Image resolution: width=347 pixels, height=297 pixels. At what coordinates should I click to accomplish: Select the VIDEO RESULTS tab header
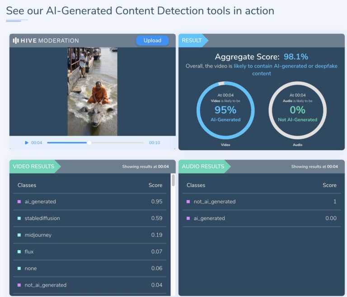pyautogui.click(x=35, y=166)
